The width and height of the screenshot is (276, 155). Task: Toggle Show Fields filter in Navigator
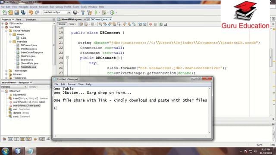pos(10,139)
